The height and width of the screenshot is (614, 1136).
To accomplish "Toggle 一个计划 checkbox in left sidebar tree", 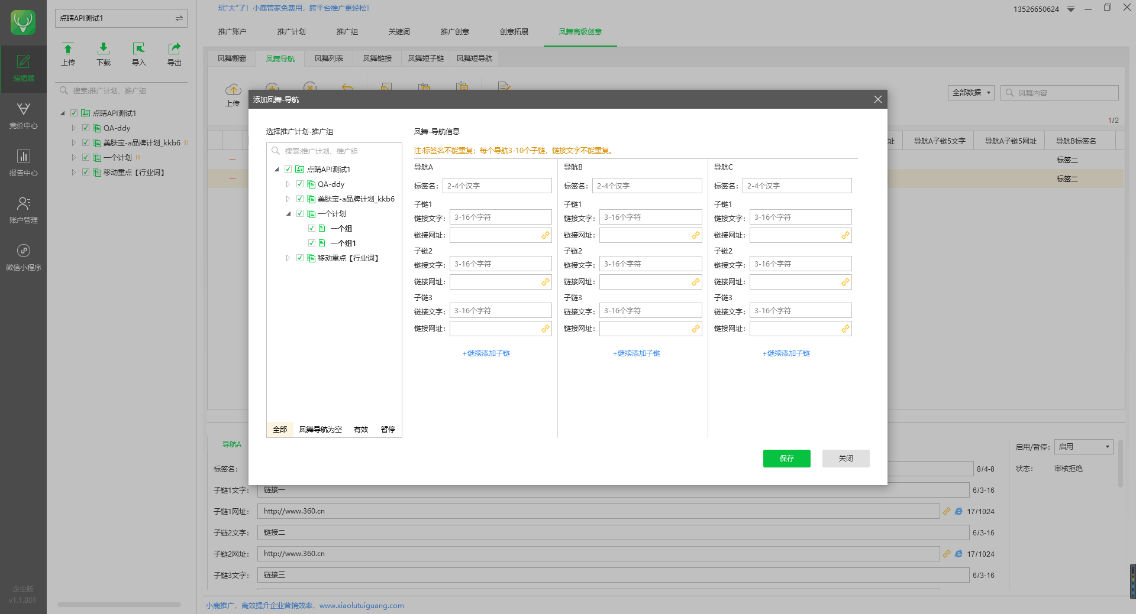I will click(86, 157).
